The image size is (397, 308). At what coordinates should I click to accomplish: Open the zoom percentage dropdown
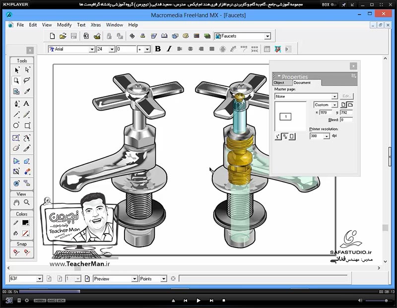40,279
